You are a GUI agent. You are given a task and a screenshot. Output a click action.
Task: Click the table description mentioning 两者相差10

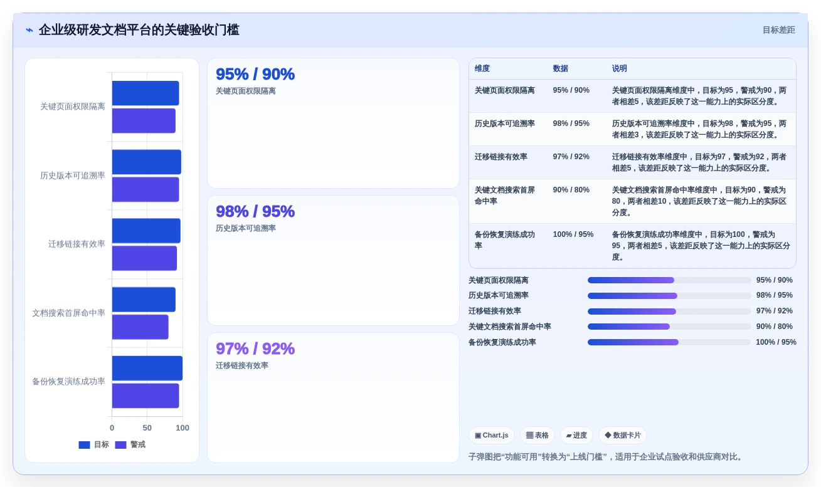click(700, 201)
